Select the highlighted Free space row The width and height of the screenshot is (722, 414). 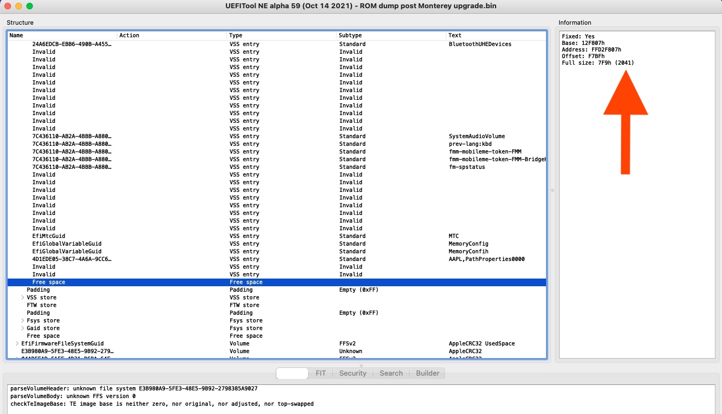[277, 282]
